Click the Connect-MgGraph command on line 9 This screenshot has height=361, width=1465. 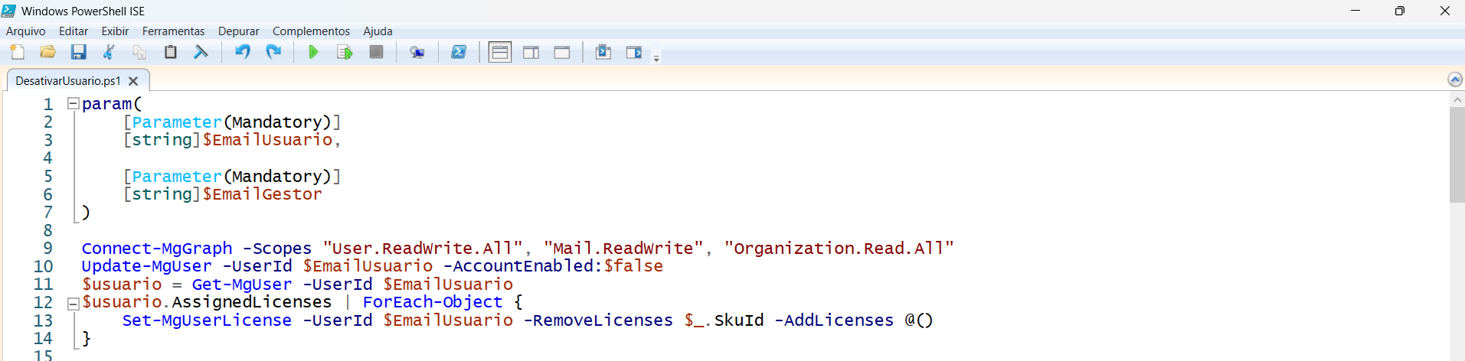coord(157,249)
